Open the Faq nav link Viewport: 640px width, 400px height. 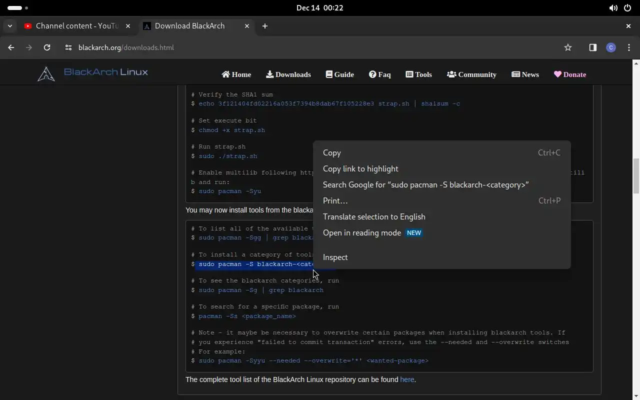[x=380, y=74]
